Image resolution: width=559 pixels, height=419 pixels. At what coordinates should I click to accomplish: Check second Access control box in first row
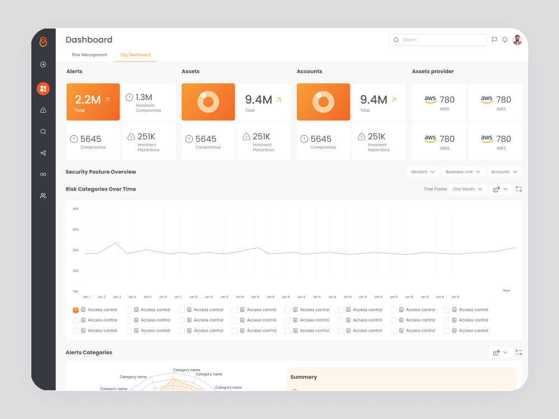tap(129, 310)
